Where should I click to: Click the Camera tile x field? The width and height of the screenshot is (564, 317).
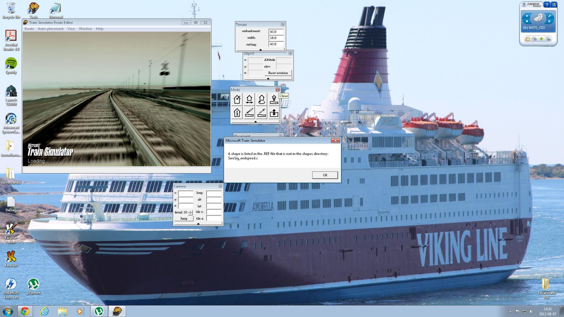[x=214, y=212]
